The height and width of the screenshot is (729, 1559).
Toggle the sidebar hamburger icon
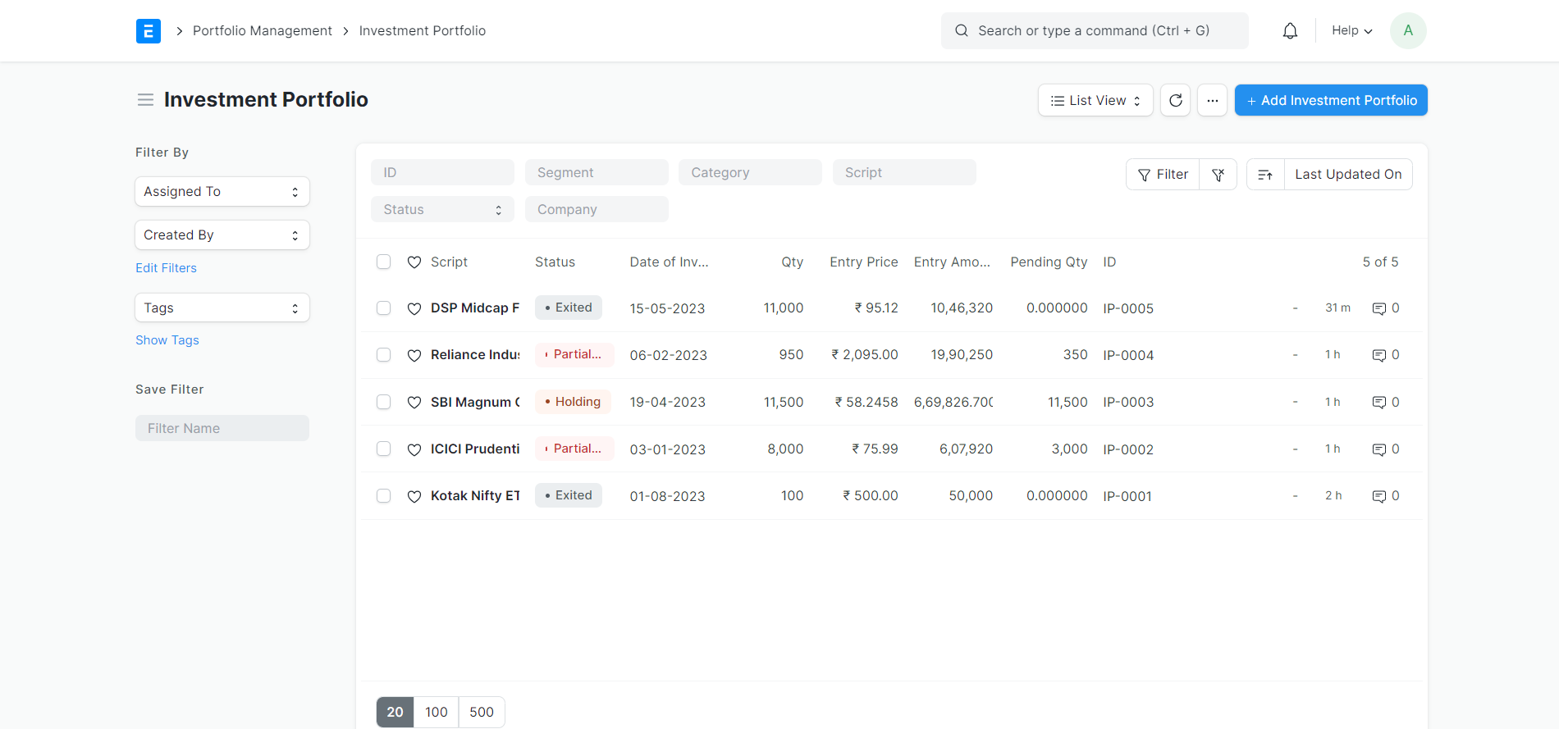[x=145, y=100]
